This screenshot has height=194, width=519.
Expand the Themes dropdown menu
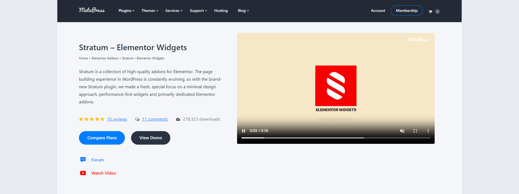click(x=150, y=11)
